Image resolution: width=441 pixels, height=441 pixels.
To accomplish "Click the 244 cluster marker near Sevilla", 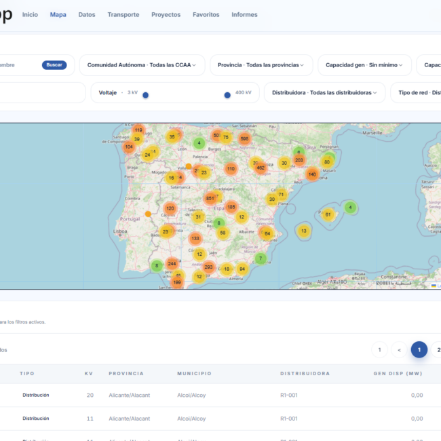I will tap(172, 264).
